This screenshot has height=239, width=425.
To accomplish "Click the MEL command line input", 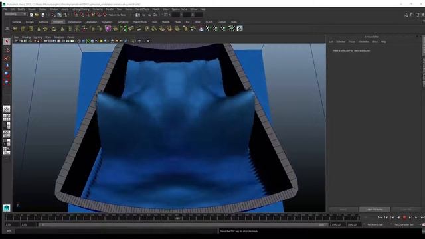I will click(117, 232).
